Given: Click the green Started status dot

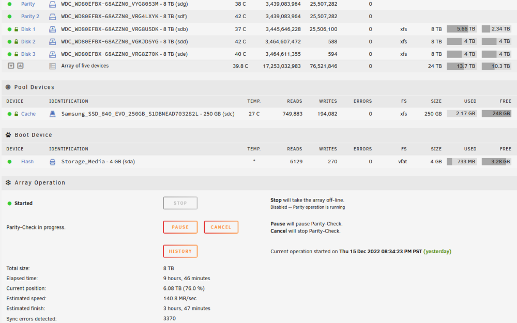Looking at the screenshot, I should pyautogui.click(x=9, y=204).
